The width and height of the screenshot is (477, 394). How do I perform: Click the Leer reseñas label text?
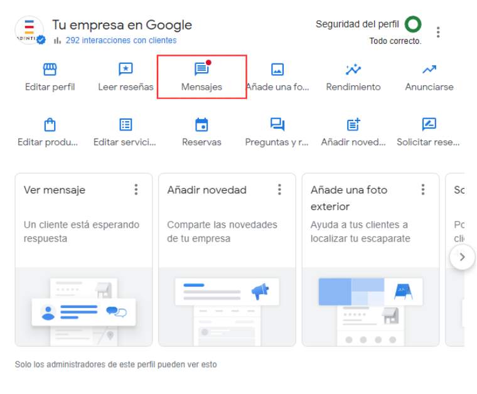126,87
